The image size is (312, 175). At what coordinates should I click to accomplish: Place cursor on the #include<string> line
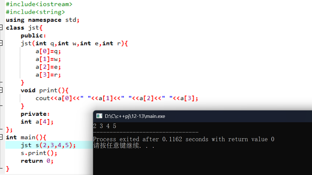(35, 12)
